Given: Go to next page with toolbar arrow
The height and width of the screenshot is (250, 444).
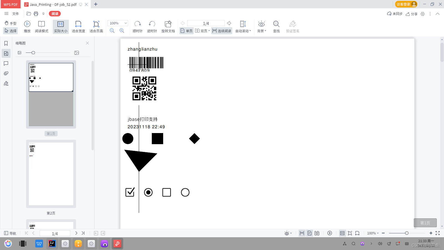Looking at the screenshot, I should [x=229, y=23].
